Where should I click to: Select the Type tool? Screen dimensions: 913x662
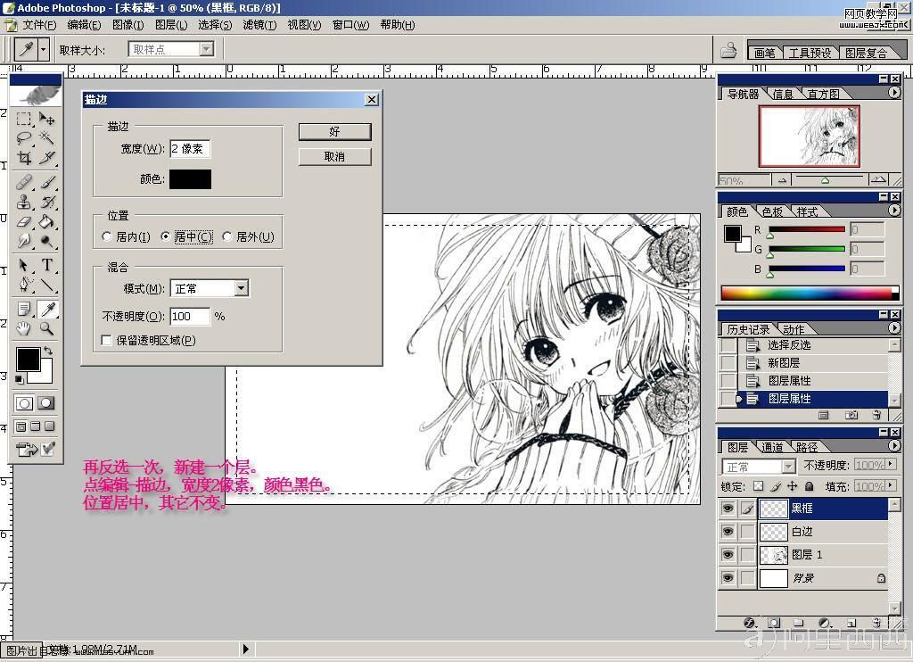(x=46, y=266)
